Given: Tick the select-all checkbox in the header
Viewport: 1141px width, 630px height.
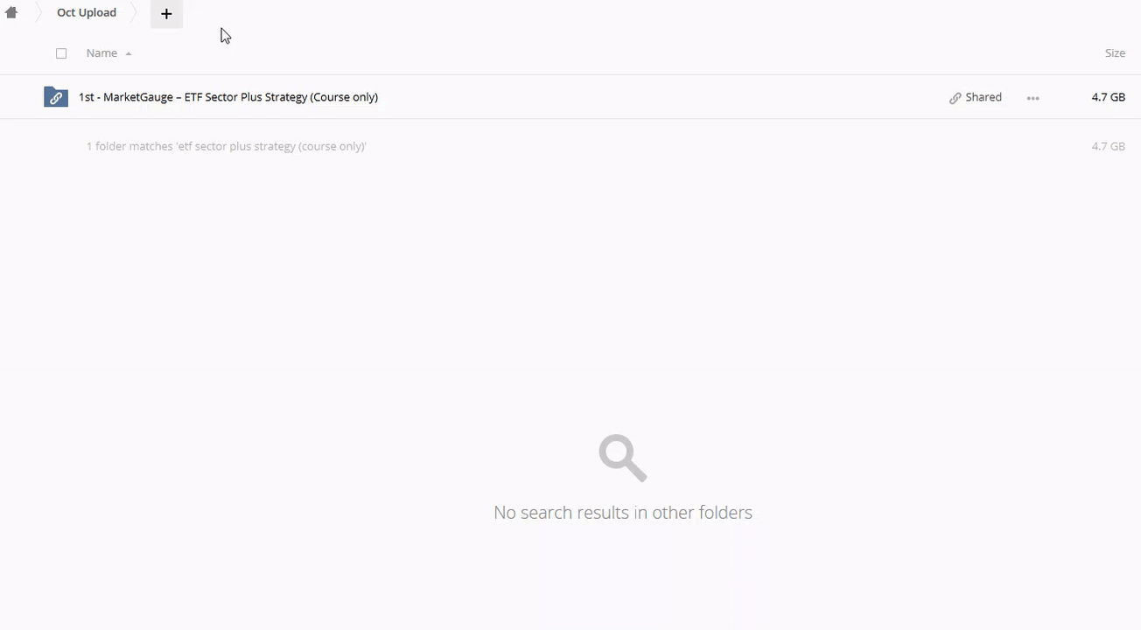Looking at the screenshot, I should click(61, 53).
